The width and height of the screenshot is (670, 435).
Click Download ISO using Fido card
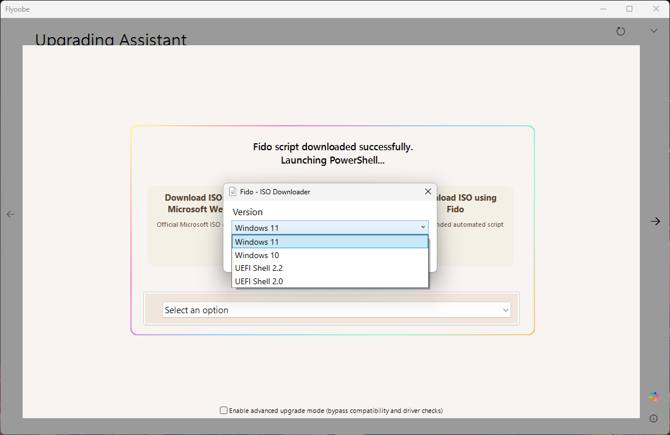tap(475, 226)
